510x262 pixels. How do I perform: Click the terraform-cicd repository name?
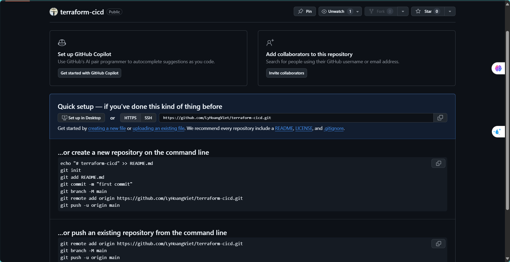click(82, 12)
